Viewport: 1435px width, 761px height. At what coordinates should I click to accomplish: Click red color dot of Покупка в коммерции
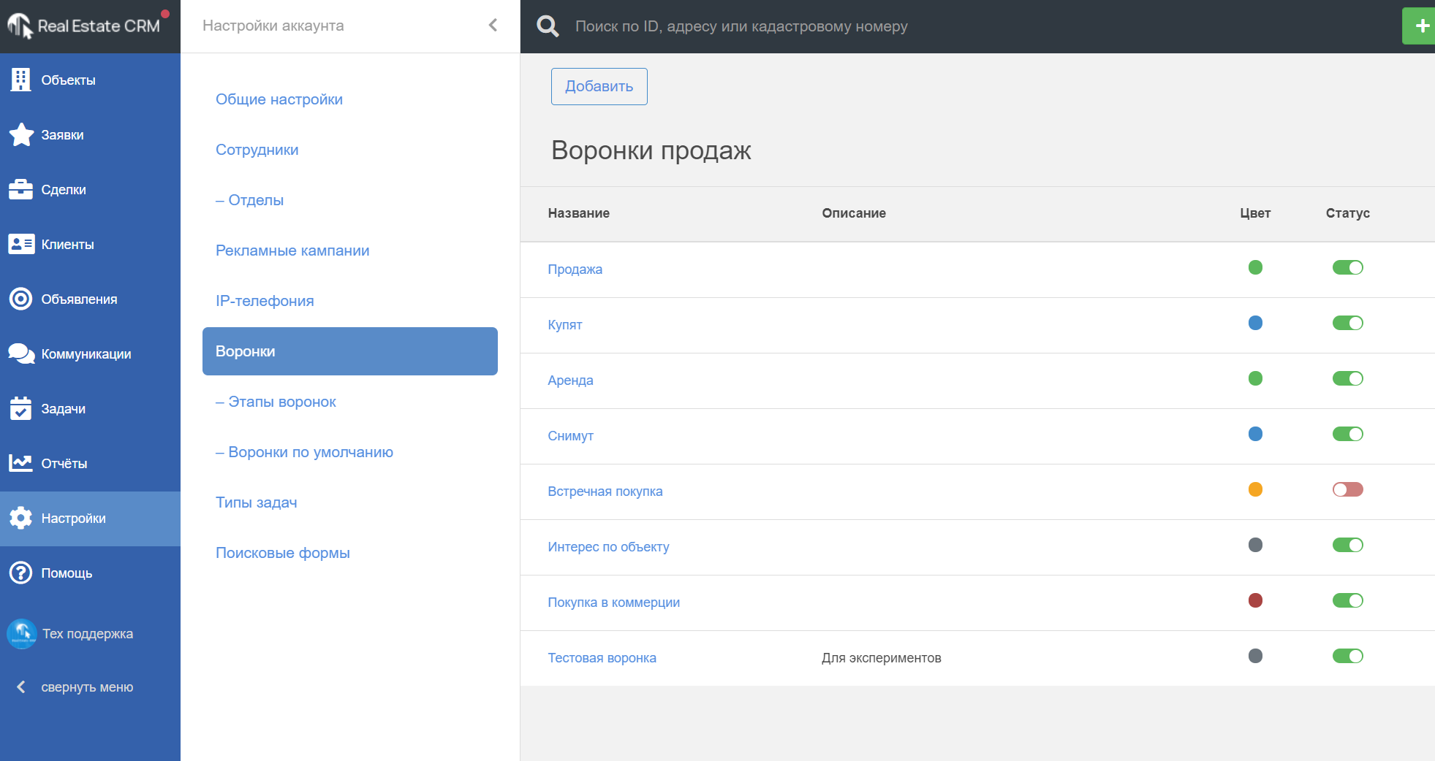[1255, 600]
